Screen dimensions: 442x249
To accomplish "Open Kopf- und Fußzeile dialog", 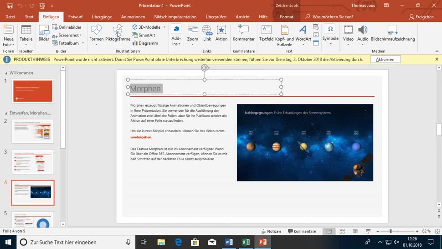I will coord(284,36).
